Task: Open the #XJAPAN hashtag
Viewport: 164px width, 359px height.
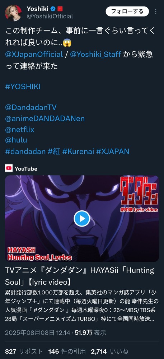Action: click(113, 151)
